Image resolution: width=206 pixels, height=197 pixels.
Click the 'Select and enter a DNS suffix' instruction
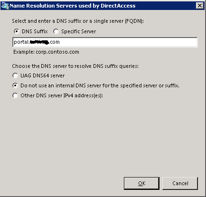(x=78, y=21)
